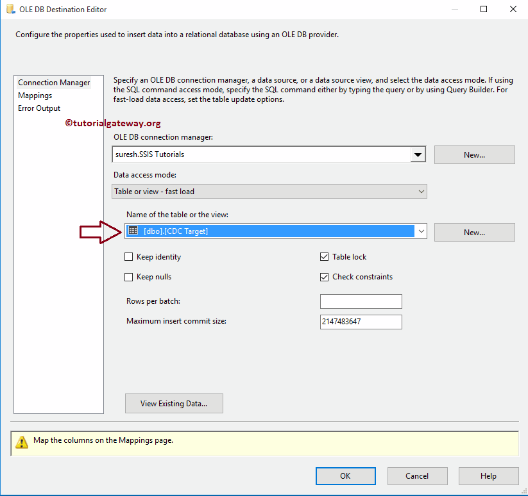This screenshot has height=496, width=528.
Task: Switch to the Mappings page
Action: coord(35,95)
